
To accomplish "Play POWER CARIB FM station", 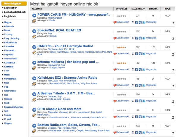I will coord(34,15).
